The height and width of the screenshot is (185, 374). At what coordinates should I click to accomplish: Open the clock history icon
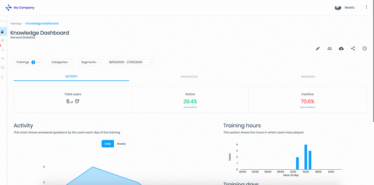coord(365,49)
